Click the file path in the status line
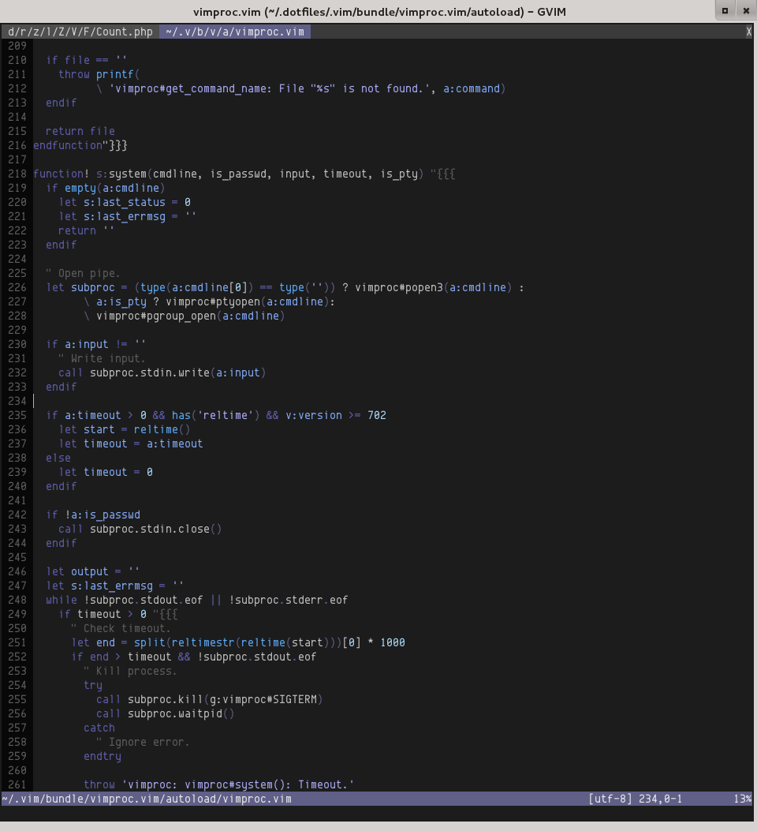Viewport: 757px width, 831px height. click(147, 799)
